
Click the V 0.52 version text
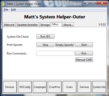tap(102, 25)
